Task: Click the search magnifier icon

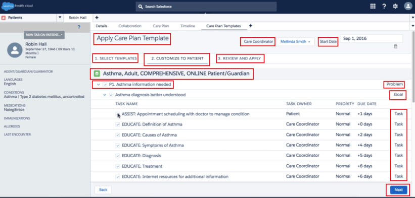Action: coord(141,7)
